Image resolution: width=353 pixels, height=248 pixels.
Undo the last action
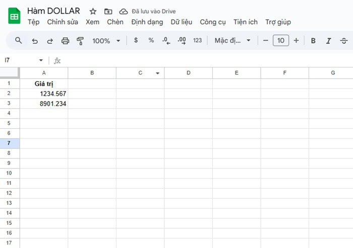click(35, 41)
